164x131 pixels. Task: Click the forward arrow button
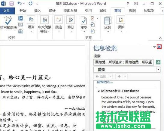[119, 76]
